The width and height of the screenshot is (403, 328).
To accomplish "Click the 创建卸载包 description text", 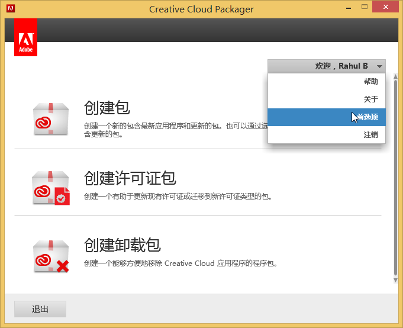I will (x=180, y=263).
